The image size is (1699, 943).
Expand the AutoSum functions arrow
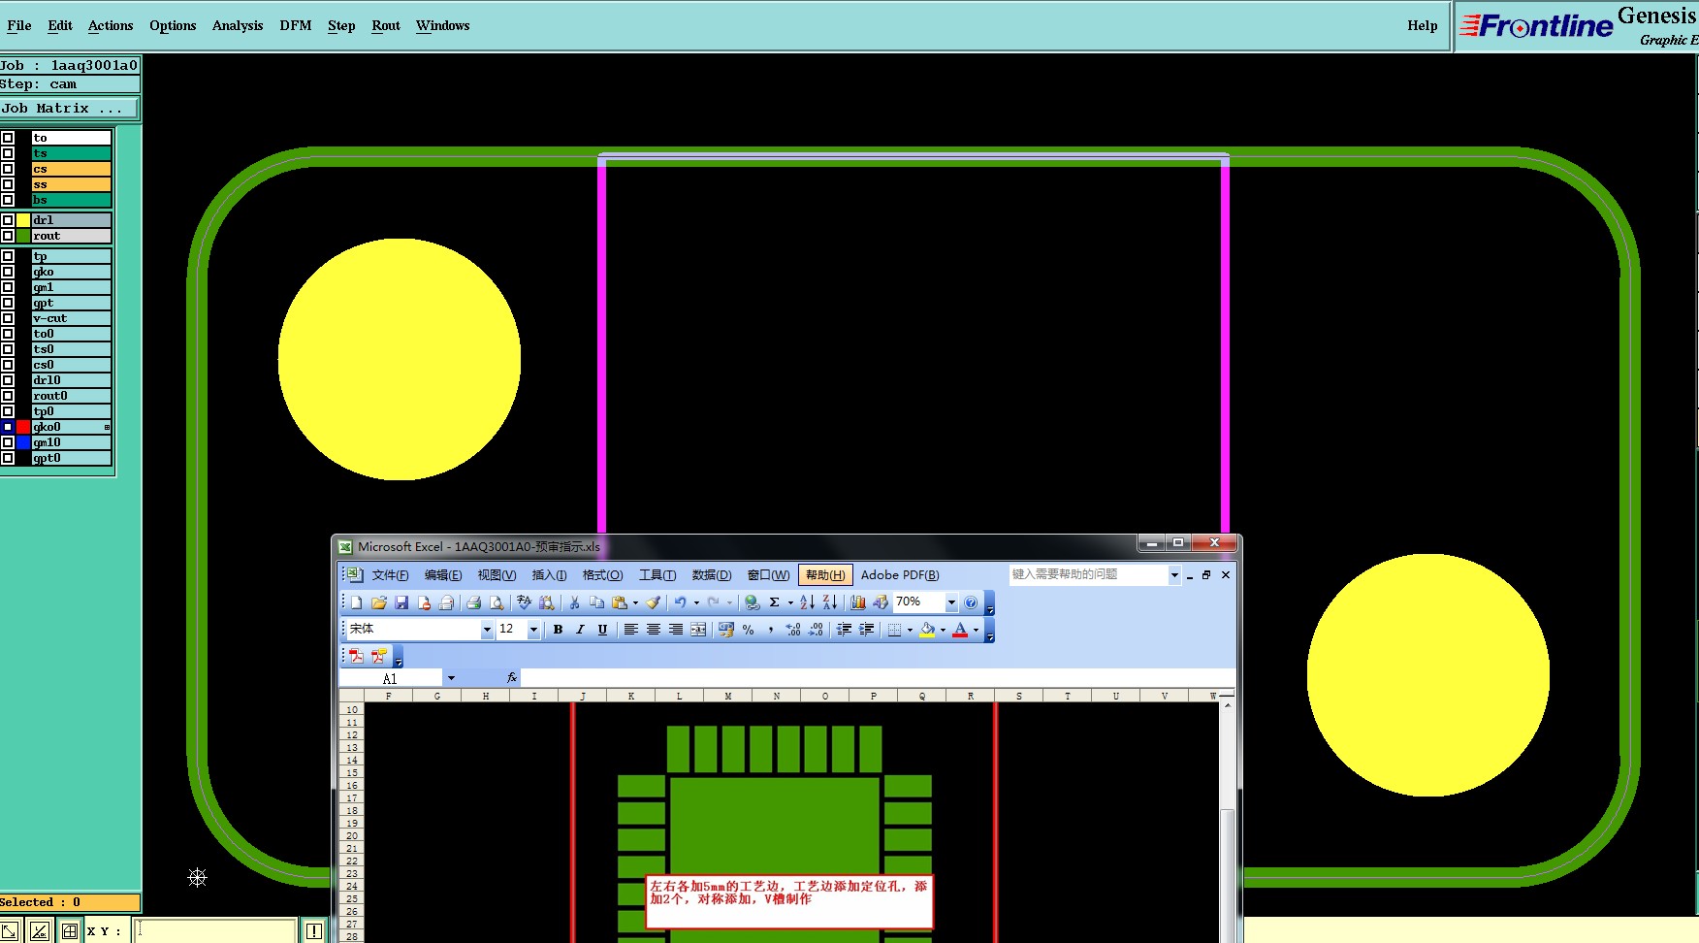pyautogui.click(x=790, y=602)
